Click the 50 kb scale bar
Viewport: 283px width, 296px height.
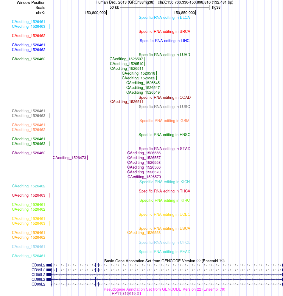pos(165,7)
